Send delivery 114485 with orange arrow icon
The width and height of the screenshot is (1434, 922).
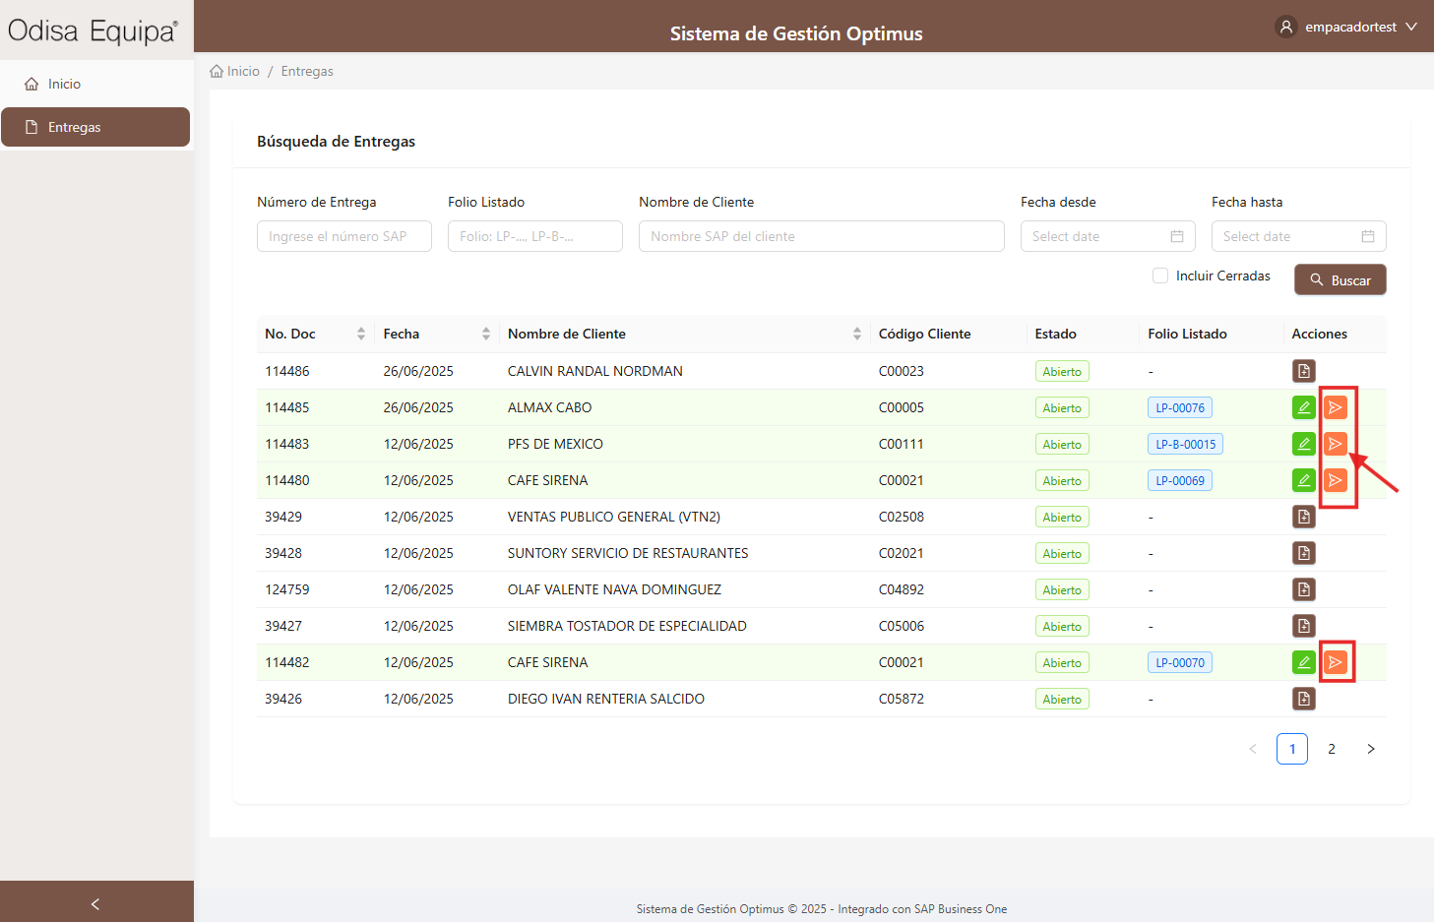coord(1335,407)
